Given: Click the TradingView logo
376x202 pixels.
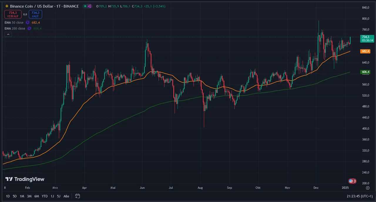Looking at the screenshot, I should 25,179.
